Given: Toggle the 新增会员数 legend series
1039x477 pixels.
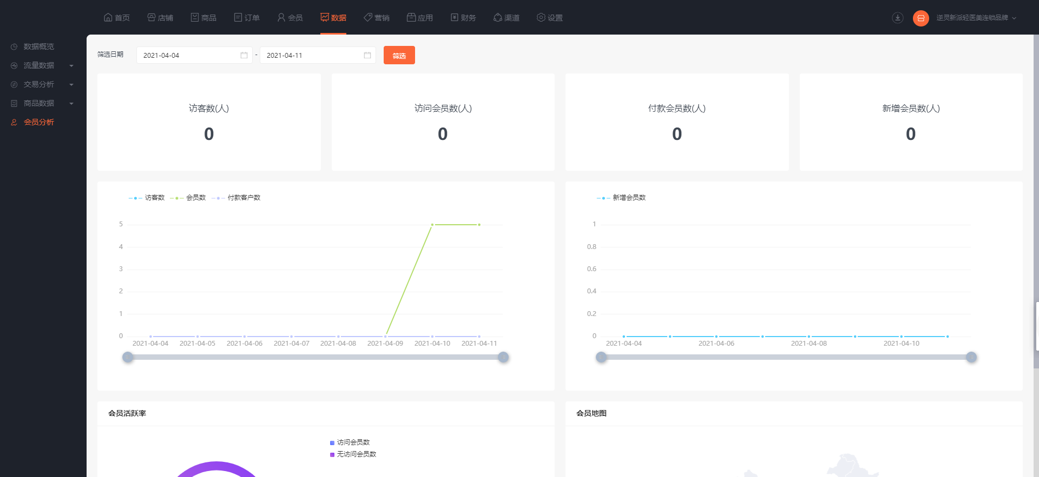Looking at the screenshot, I should [621, 198].
